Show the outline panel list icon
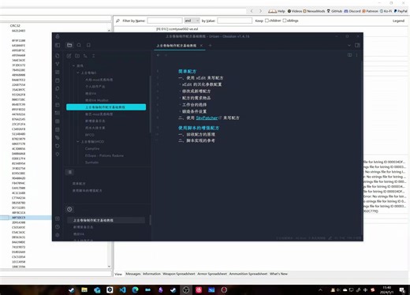This screenshot has width=410, height=295. [69, 172]
